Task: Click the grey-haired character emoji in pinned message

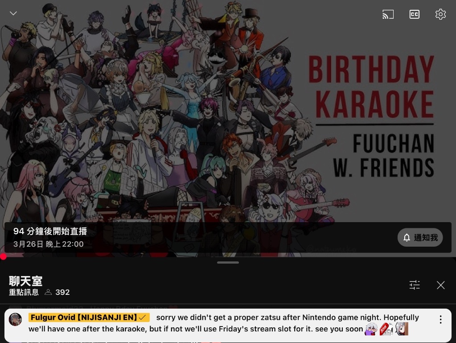Action: (402, 329)
